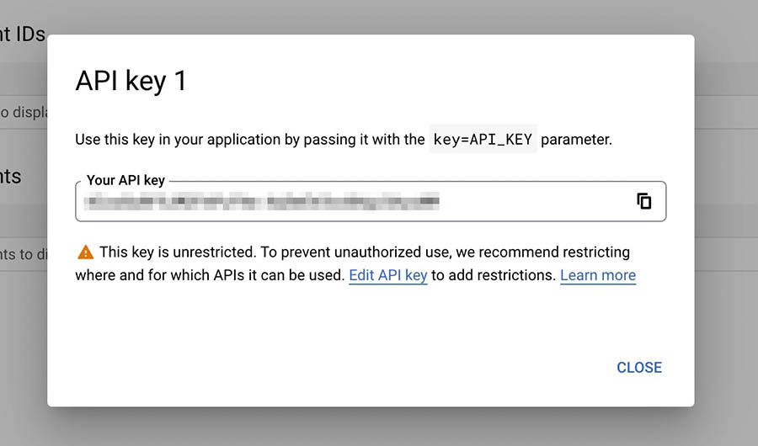
Task: Click the orange warning triangle icon
Action: click(85, 252)
